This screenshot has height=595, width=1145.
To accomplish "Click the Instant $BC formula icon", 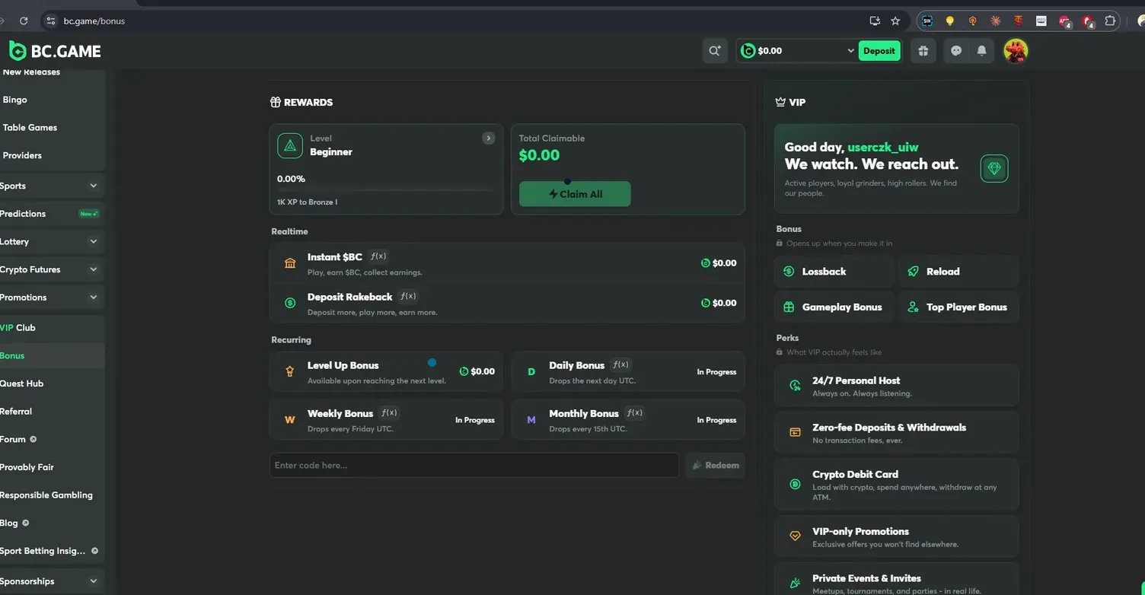I will 378,256.
